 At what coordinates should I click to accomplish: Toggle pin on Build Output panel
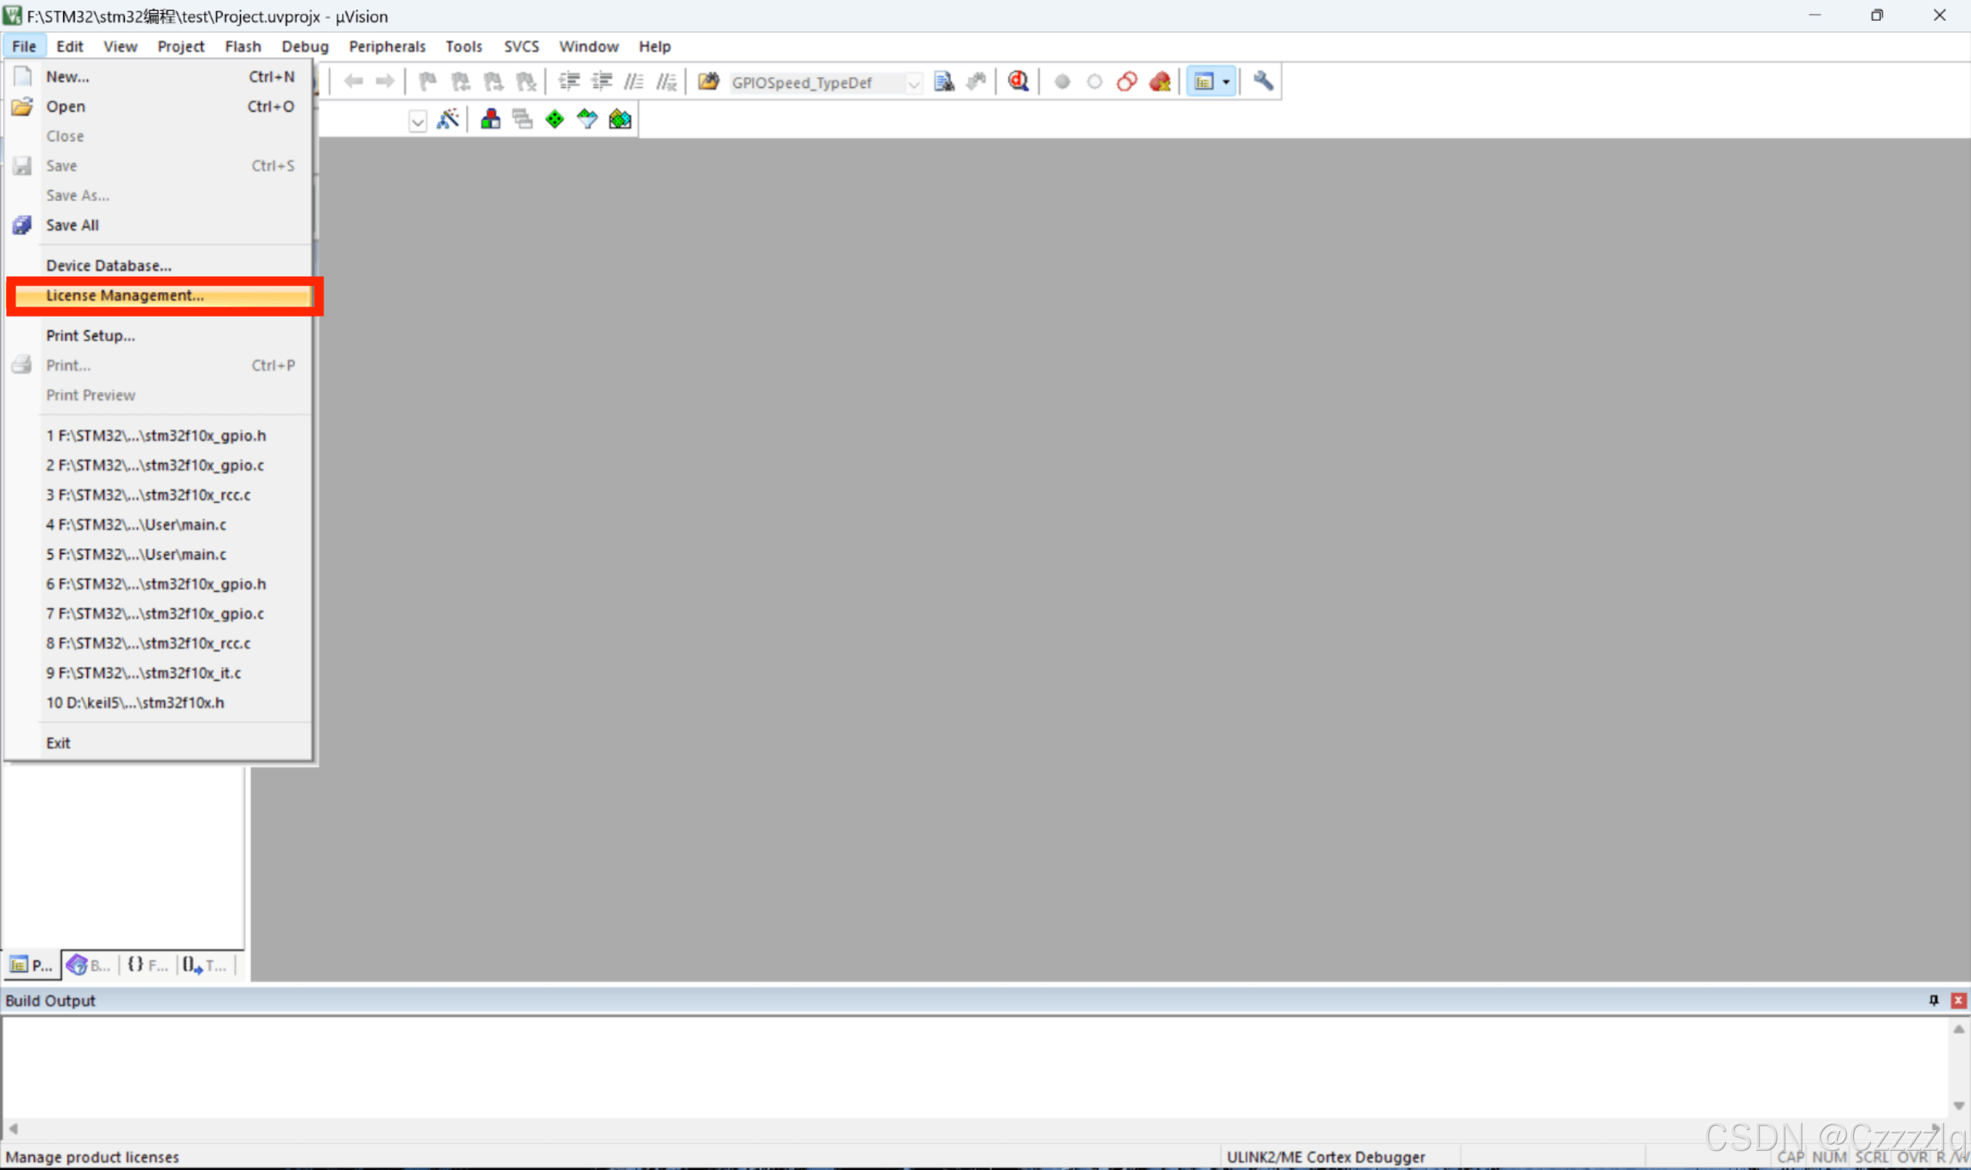coord(1933,1000)
